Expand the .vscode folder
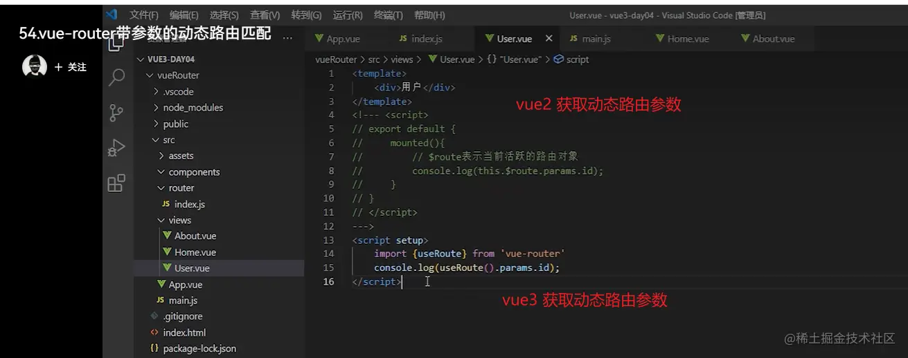908x358 pixels. pos(156,91)
